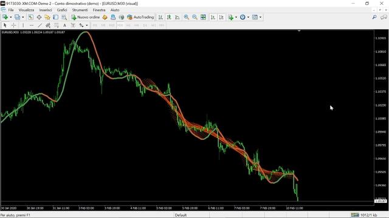This screenshot has height=218, width=389.
Task: Zoom in on the chart
Action: (x=187, y=17)
